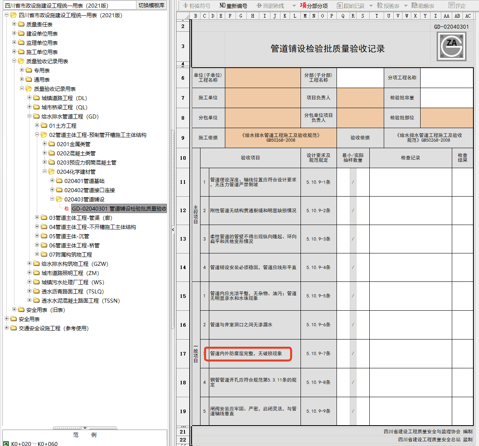479x446 pixels.
Task: Click NO重新编号 renumber tool
Action: click(233, 6)
